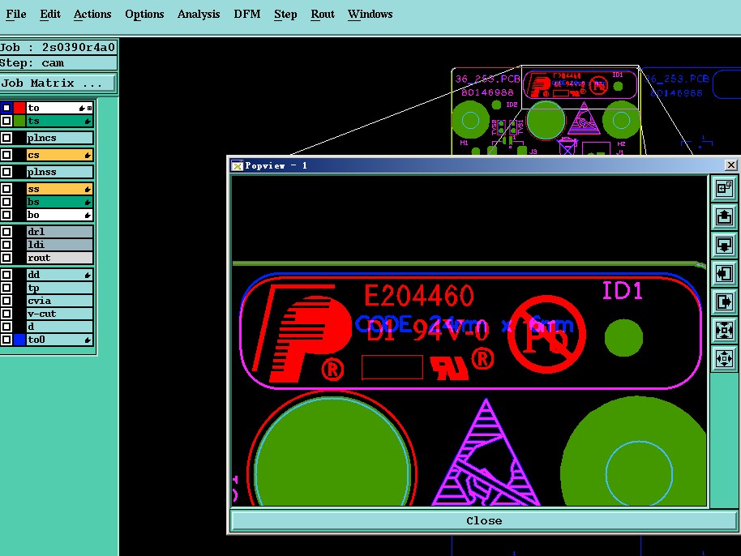Toggle the dd layer checkbox
The height and width of the screenshot is (556, 741).
[x=6, y=275]
